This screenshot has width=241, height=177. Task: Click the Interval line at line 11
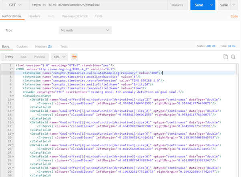(127, 103)
